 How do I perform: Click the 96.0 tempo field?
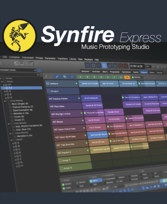(148, 67)
